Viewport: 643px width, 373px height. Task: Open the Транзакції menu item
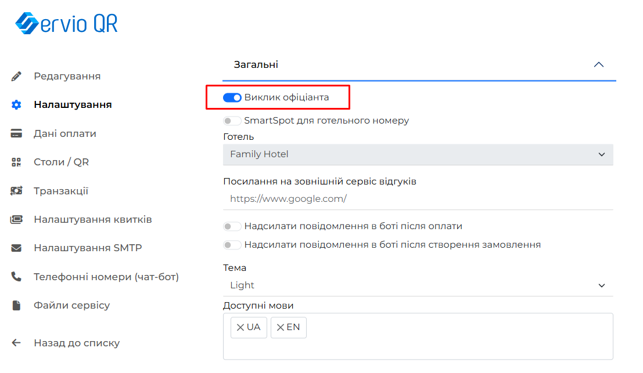click(x=61, y=191)
